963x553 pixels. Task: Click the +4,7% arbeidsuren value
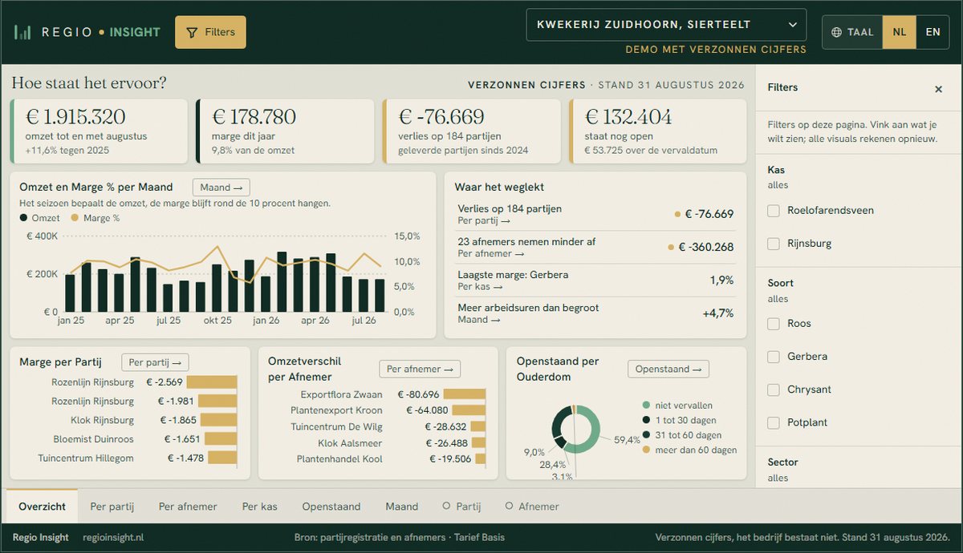(718, 313)
